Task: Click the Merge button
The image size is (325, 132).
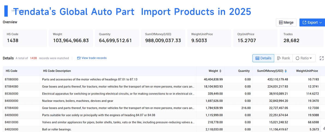Action: pyautogui.click(x=286, y=23)
